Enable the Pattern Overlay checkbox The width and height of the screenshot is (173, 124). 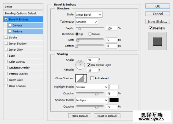tap(6, 74)
